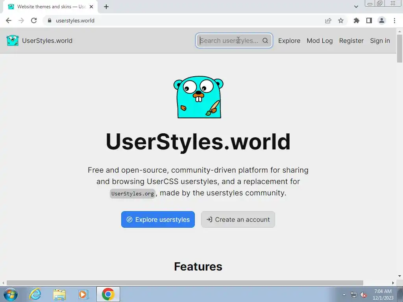This screenshot has height=302, width=403.
Task: Open the Sign in nav link
Action: [380, 41]
